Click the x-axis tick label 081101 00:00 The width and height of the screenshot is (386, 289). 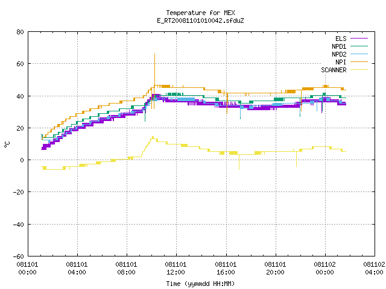tap(27, 269)
